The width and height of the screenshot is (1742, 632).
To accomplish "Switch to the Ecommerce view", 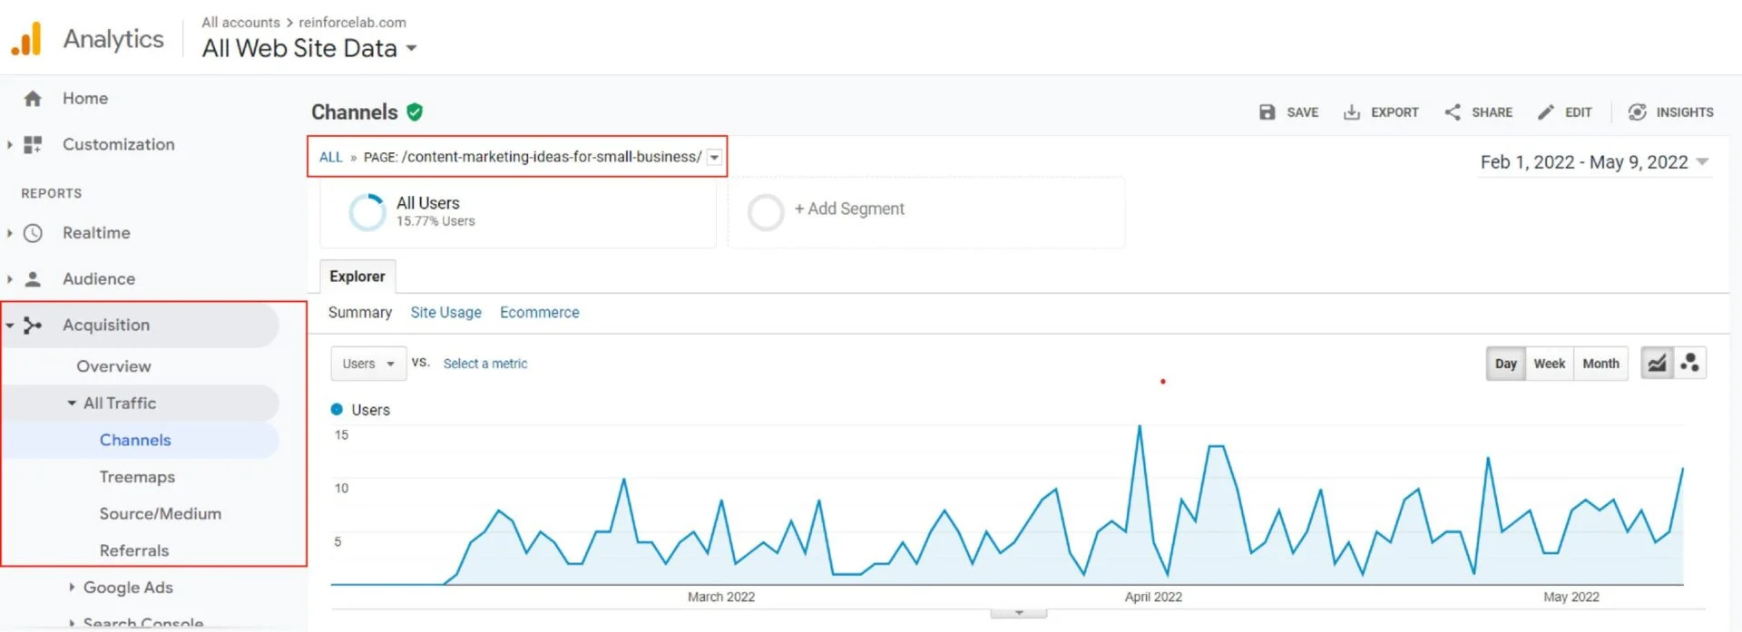I will click(x=539, y=312).
